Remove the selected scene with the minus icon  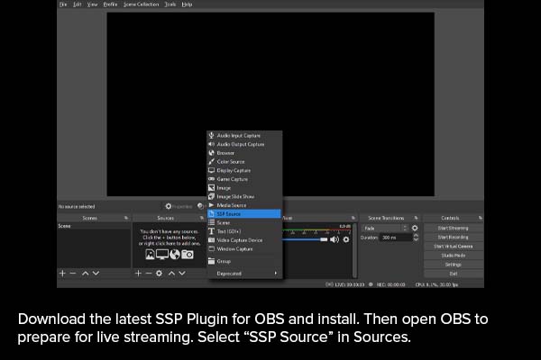[73, 273]
